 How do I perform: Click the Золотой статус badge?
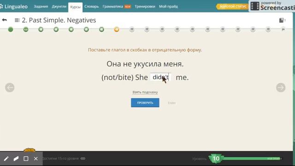pyautogui.click(x=232, y=6)
